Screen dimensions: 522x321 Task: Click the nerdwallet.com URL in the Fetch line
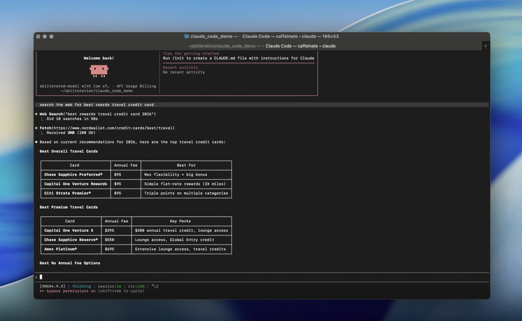pos(113,128)
